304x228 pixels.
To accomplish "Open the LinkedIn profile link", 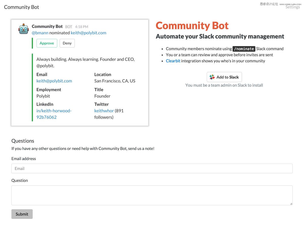I will click(x=54, y=114).
